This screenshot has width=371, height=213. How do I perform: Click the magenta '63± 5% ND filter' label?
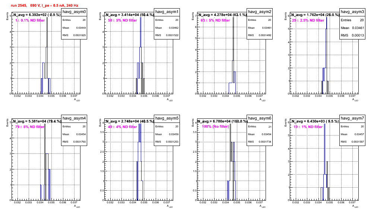click(x=215, y=20)
